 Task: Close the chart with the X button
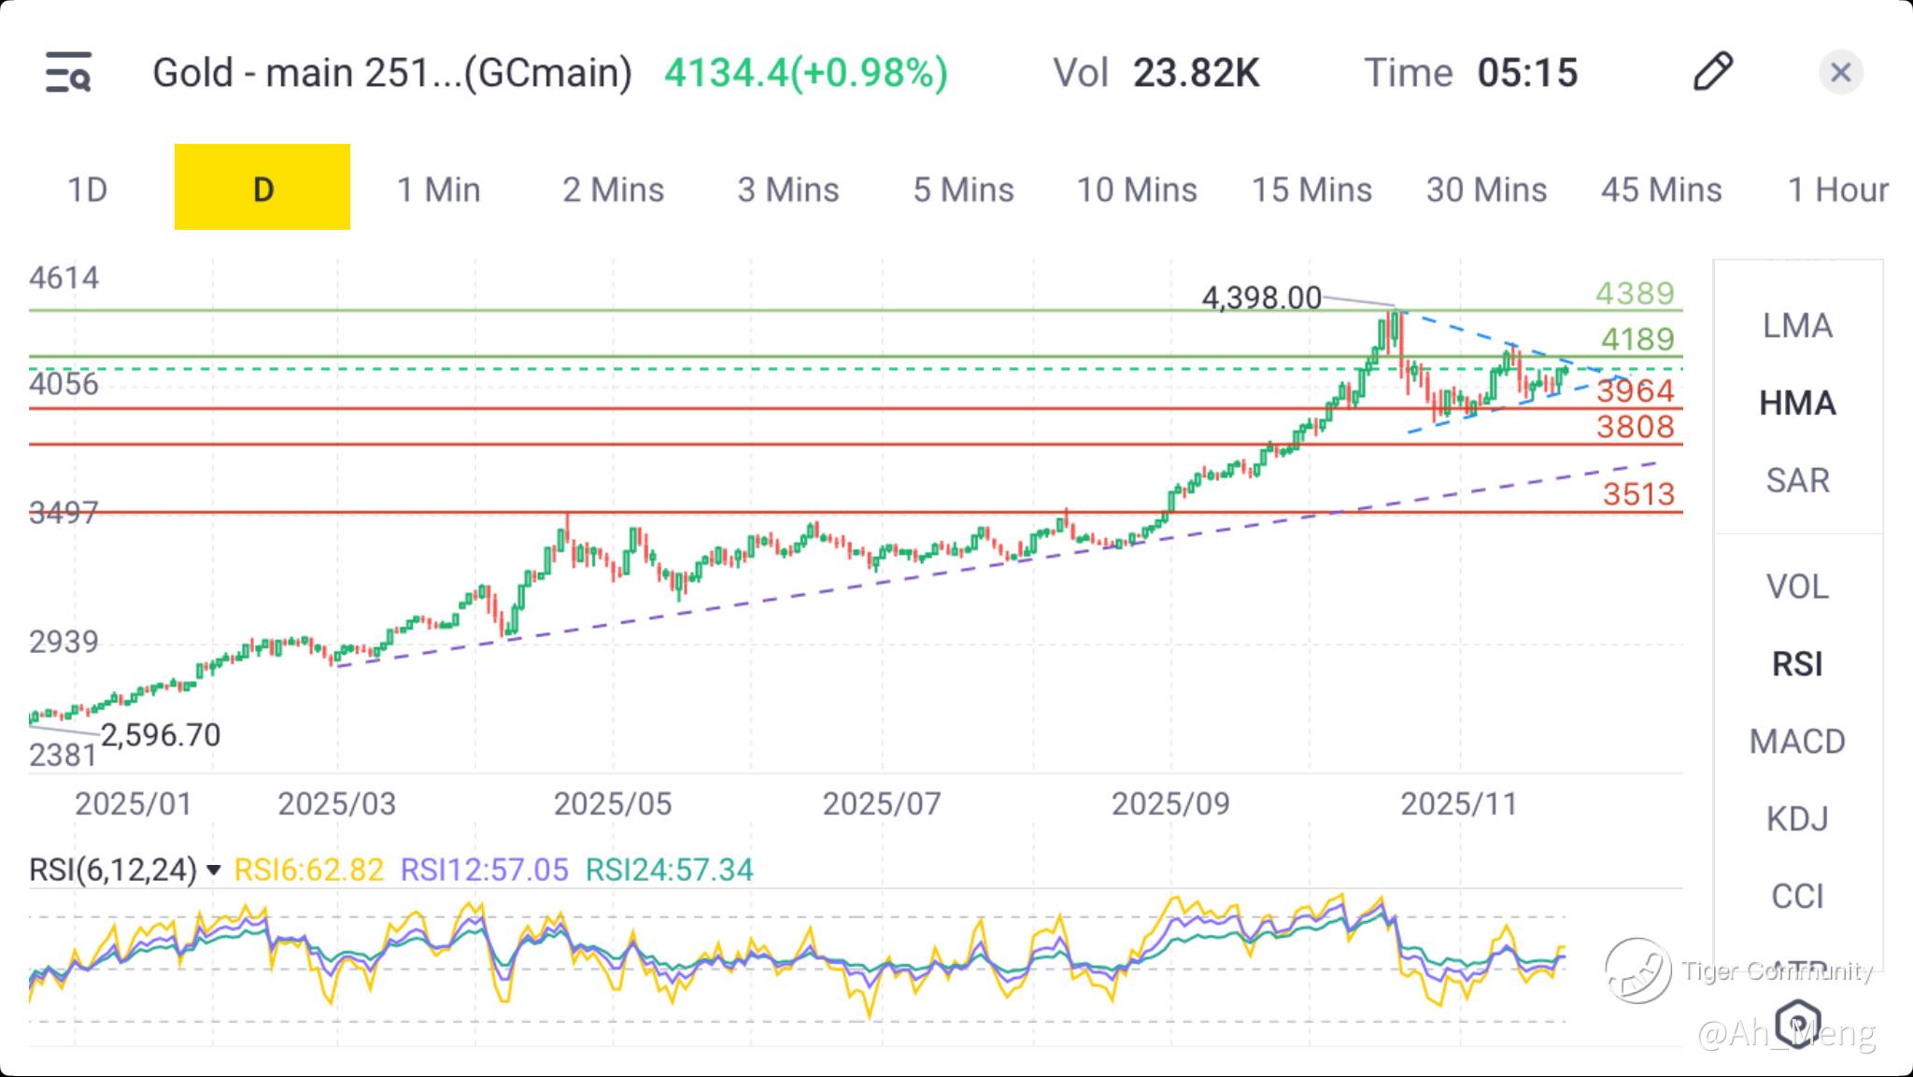1840,72
